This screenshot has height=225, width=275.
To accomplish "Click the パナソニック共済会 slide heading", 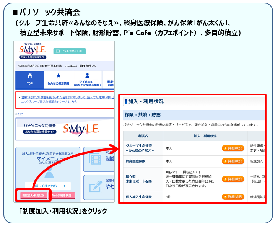I will tap(50, 12).
